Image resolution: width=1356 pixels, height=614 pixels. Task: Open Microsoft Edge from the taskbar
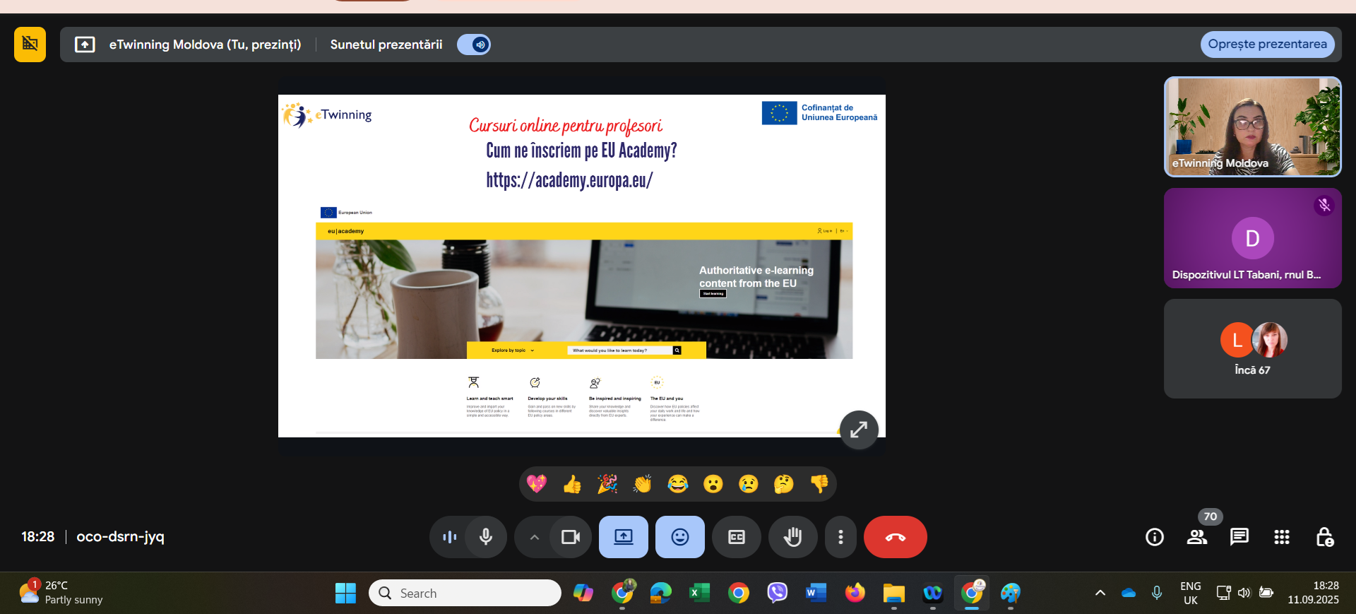(x=660, y=593)
